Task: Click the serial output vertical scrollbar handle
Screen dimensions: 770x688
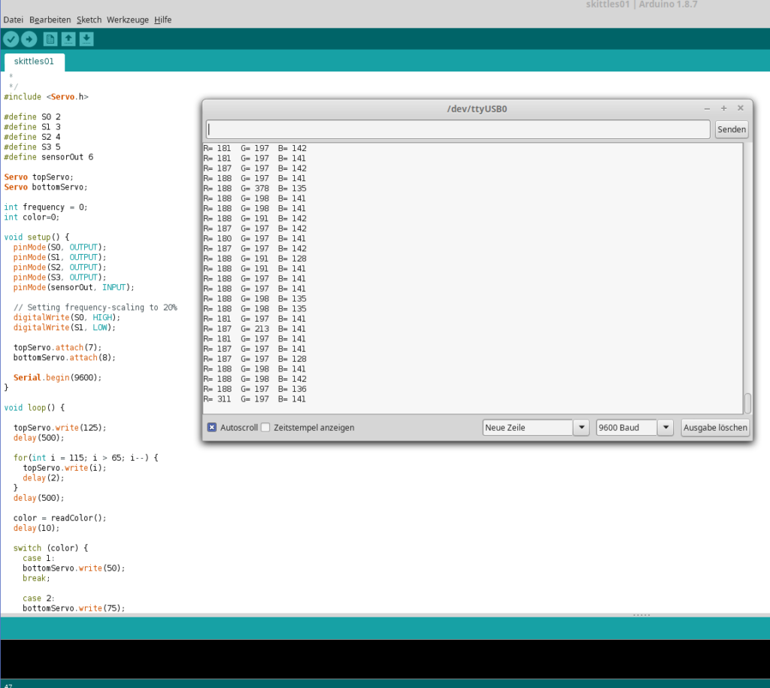Action: pyautogui.click(x=747, y=403)
